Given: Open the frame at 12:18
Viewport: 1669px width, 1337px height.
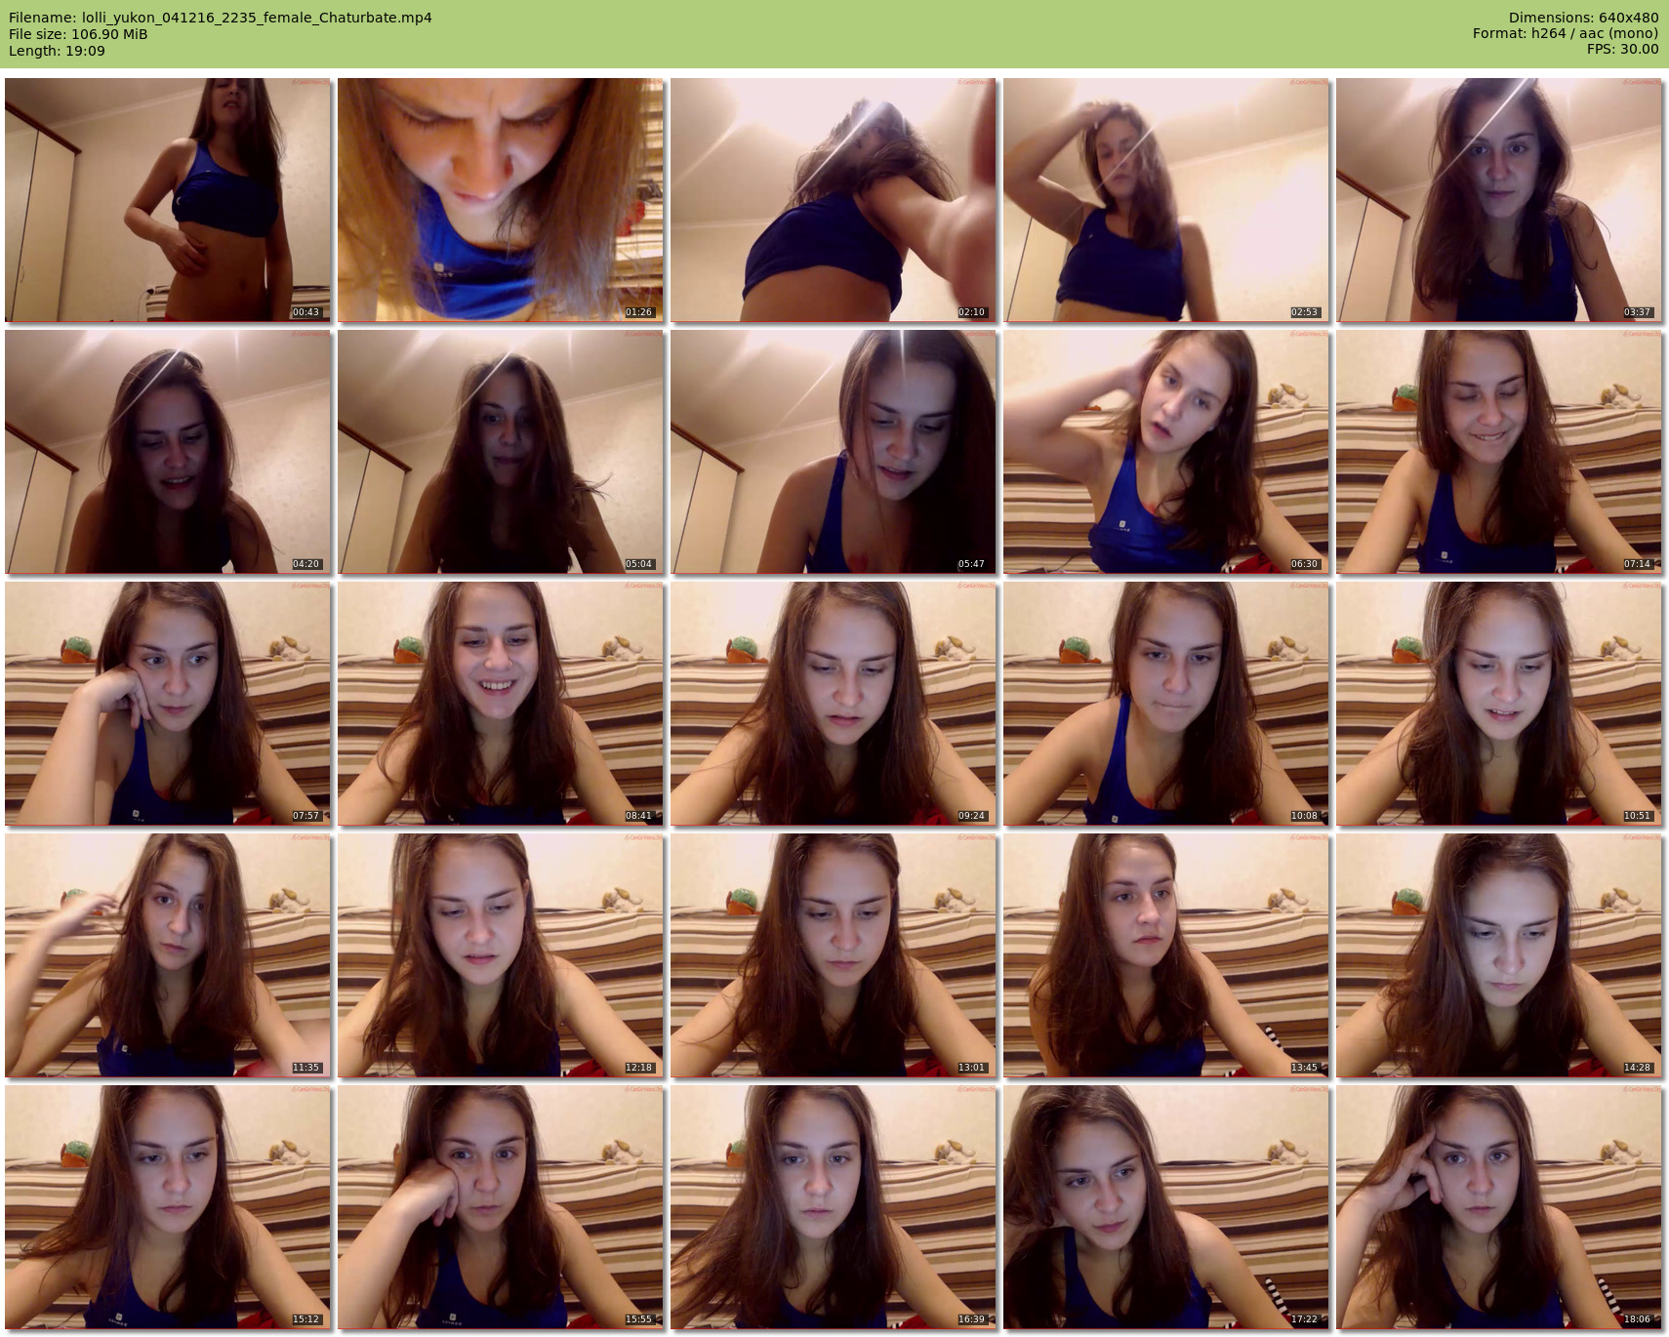Looking at the screenshot, I should point(501,955).
